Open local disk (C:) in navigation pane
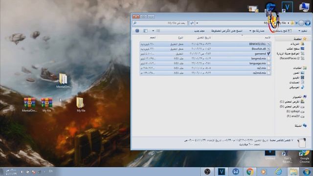 [292, 102]
